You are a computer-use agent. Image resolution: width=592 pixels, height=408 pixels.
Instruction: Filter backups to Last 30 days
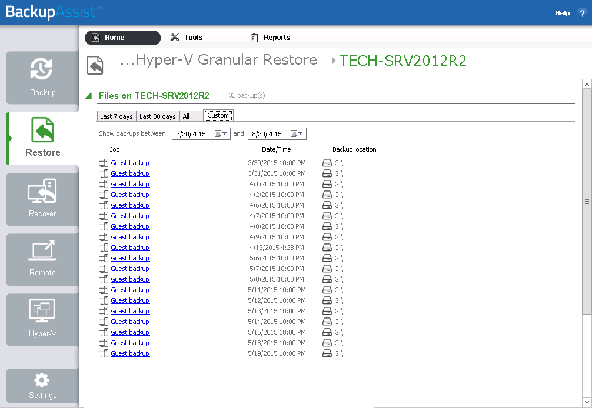[158, 116]
